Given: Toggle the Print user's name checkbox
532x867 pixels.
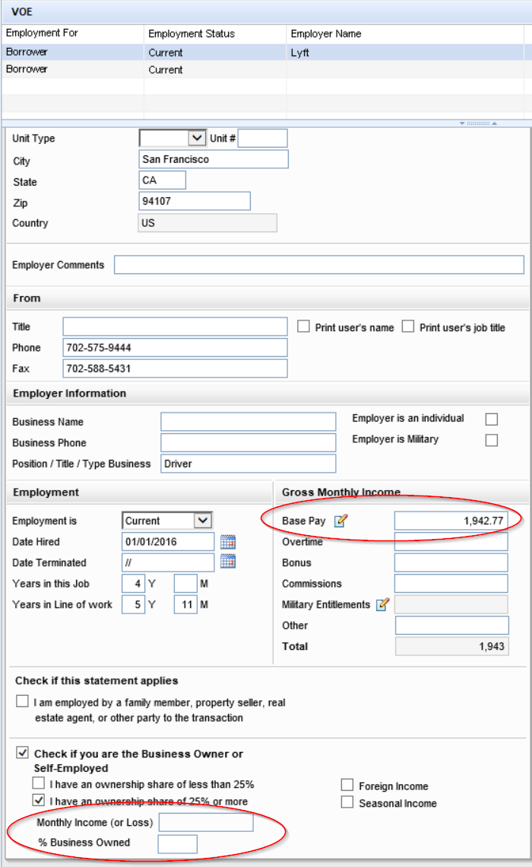Looking at the screenshot, I should [303, 327].
